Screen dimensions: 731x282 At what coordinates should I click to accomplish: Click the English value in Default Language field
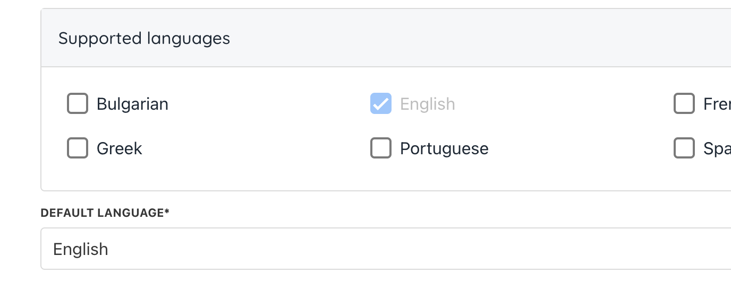click(81, 249)
